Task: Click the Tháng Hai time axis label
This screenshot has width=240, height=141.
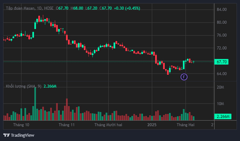Action: point(186,125)
